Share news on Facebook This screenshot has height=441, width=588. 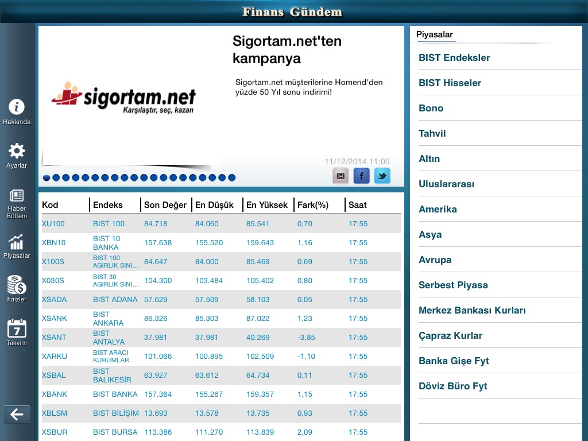[362, 176]
